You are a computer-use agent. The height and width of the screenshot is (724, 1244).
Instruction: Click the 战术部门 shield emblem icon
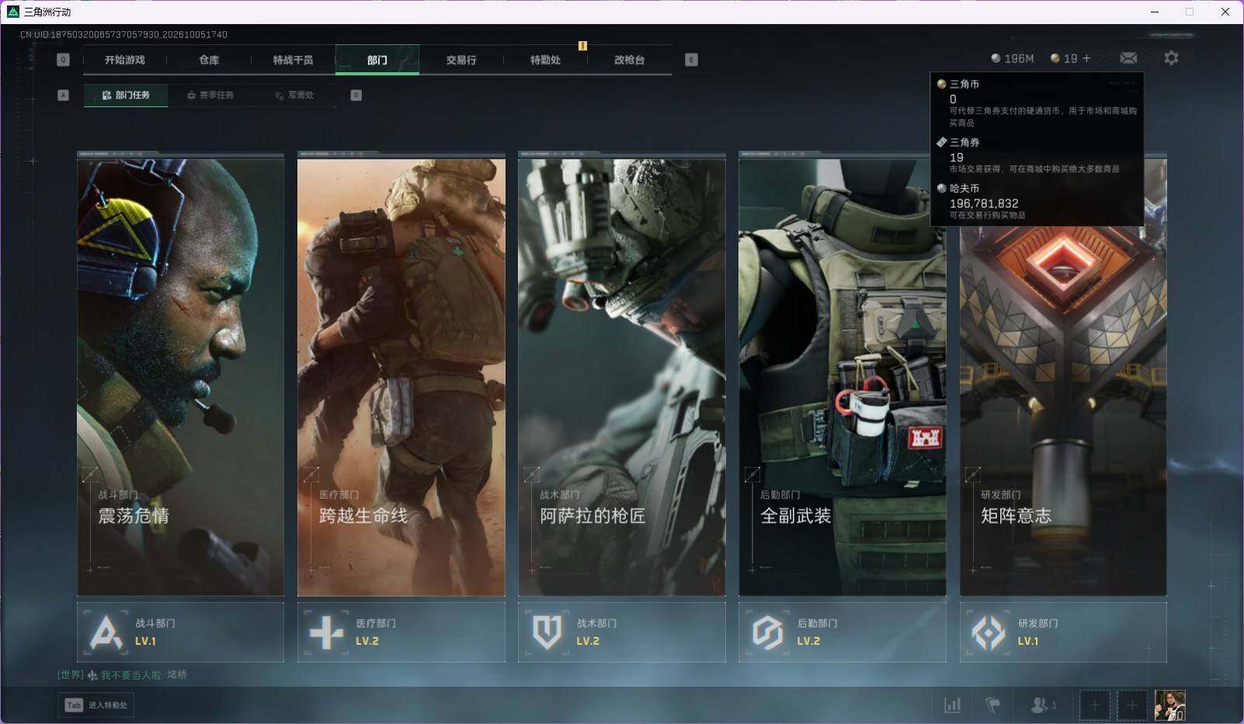click(x=547, y=632)
